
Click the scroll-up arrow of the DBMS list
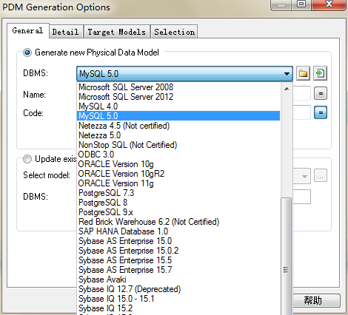pos(287,89)
